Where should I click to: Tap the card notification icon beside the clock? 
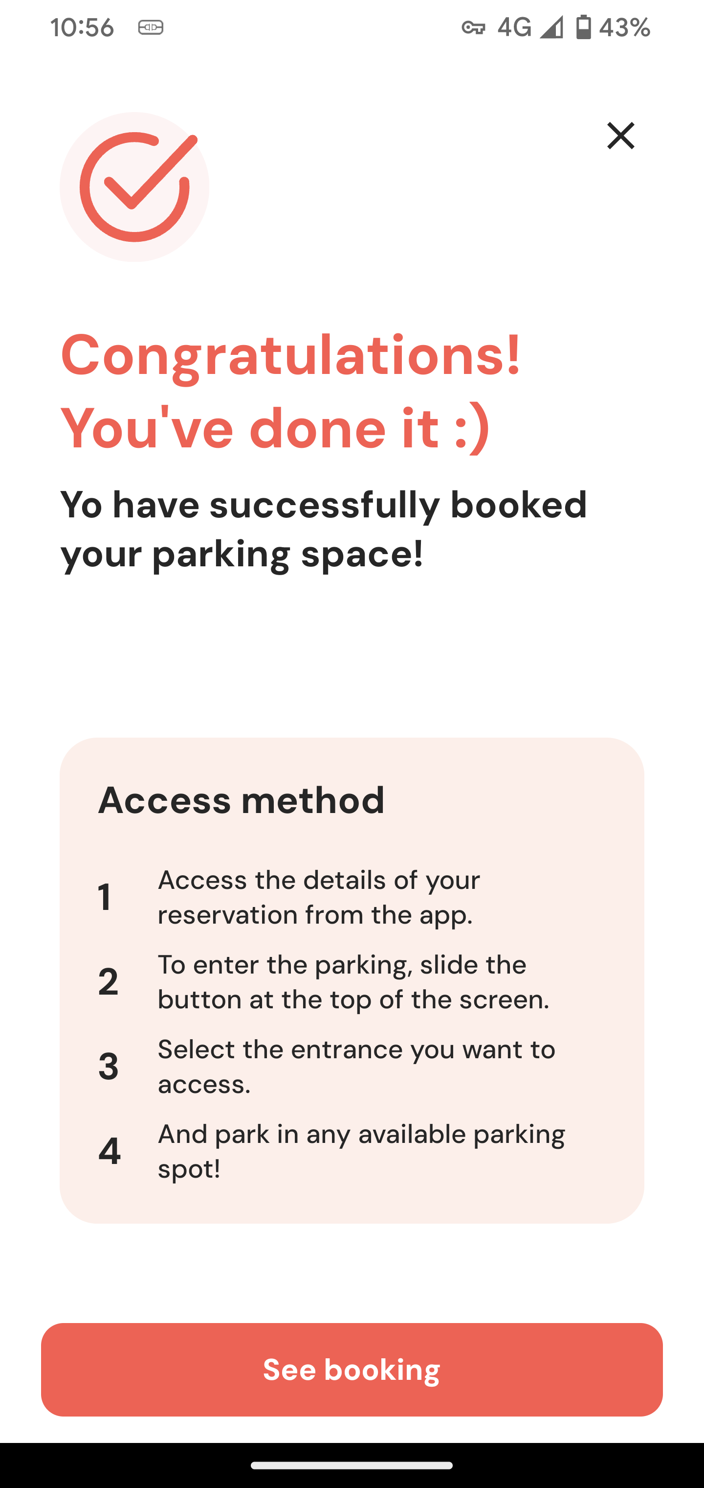pos(151,27)
